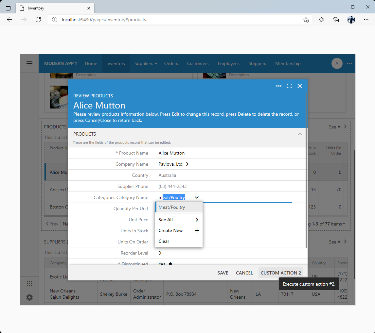
Task: Toggle the Discontinued field value arrow
Action: tap(170, 264)
